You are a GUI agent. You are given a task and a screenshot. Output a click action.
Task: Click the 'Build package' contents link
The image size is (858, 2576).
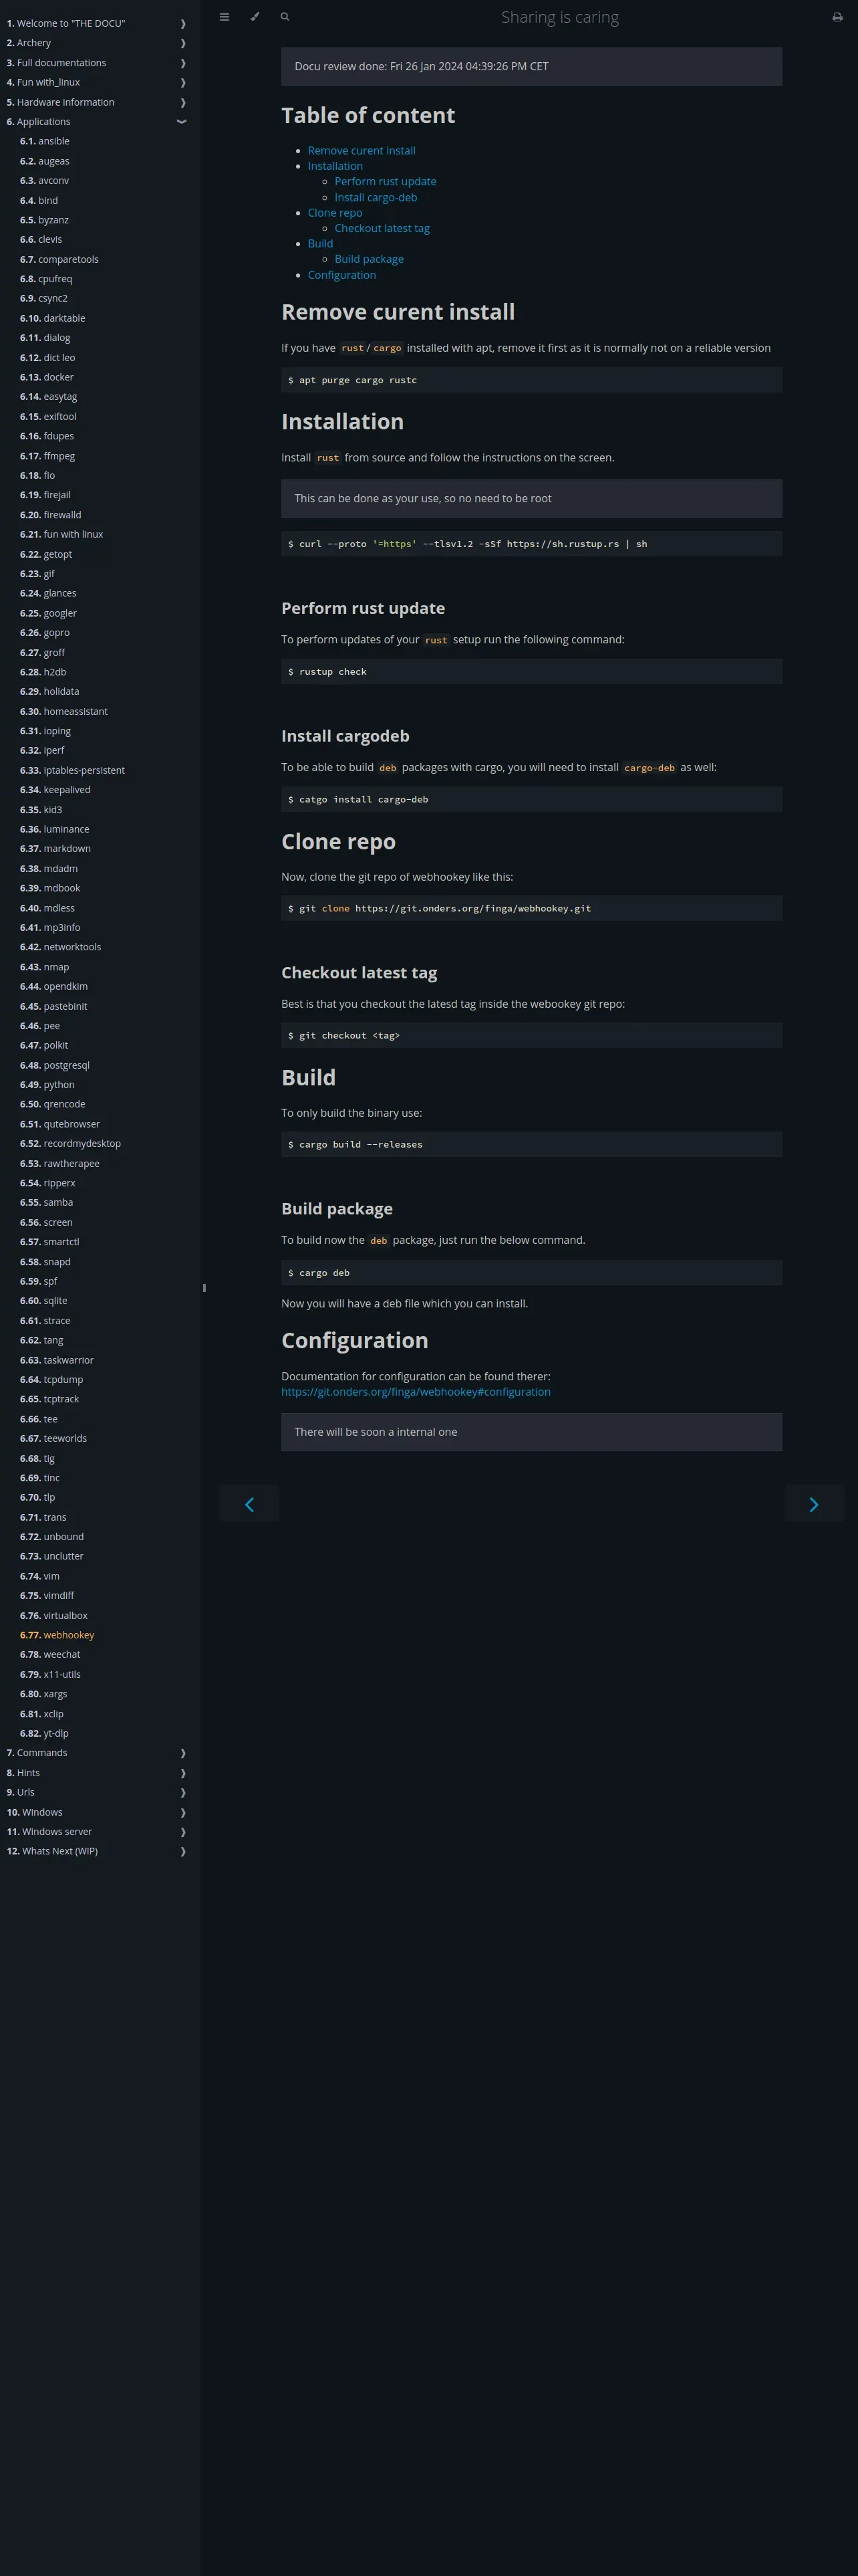369,259
